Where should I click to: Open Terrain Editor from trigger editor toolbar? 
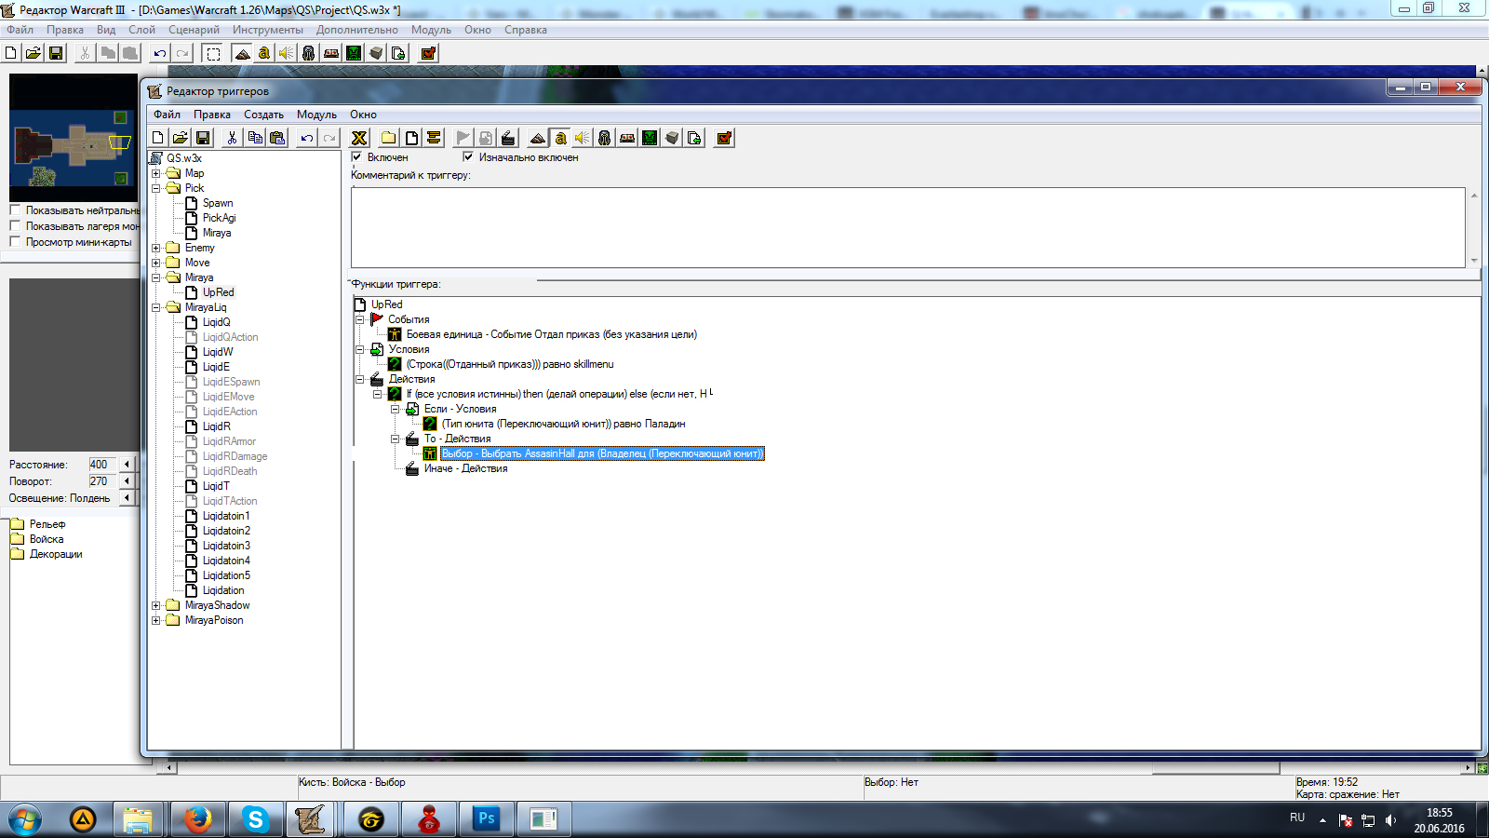pyautogui.click(x=538, y=138)
